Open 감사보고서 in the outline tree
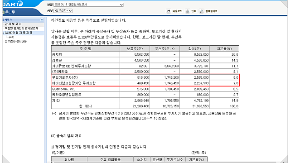 coord(13,24)
